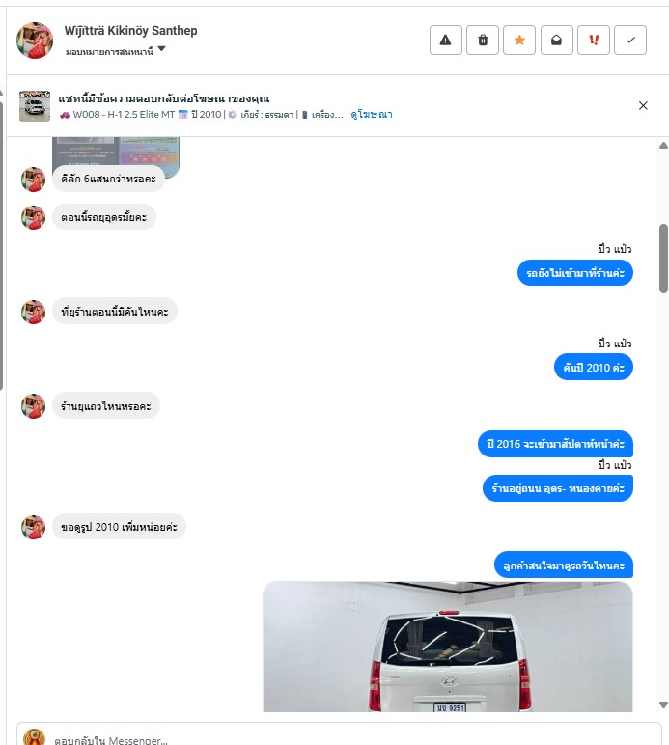Click the contact name Wijittra Kikinoy Santhep
This screenshot has height=745, width=669.
130,31
